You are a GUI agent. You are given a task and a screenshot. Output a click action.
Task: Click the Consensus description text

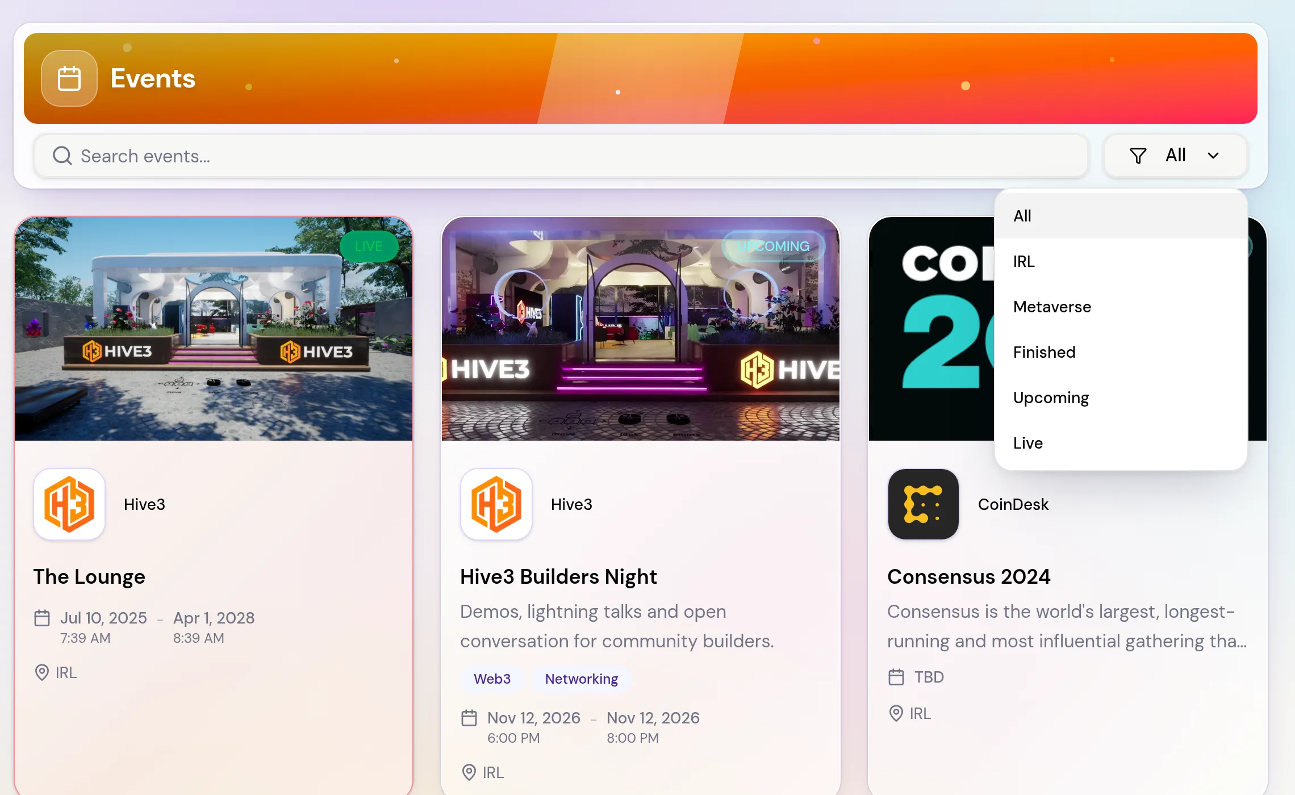tap(1067, 626)
